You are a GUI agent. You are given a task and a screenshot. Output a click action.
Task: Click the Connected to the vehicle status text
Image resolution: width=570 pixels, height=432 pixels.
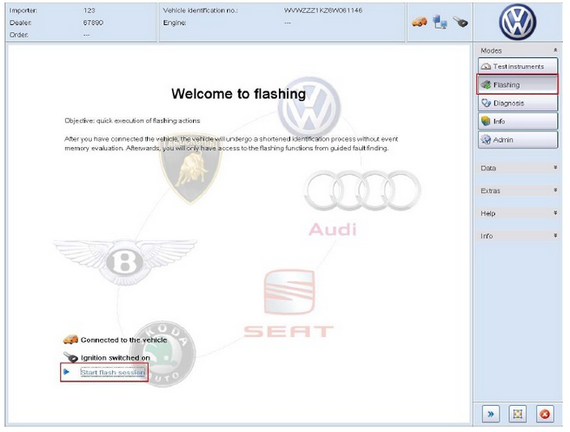click(x=123, y=340)
